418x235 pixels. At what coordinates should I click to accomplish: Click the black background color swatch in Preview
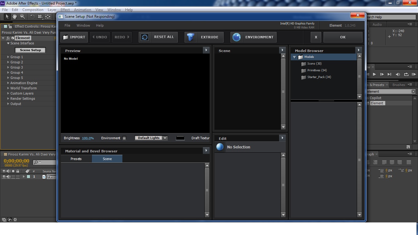click(x=180, y=138)
